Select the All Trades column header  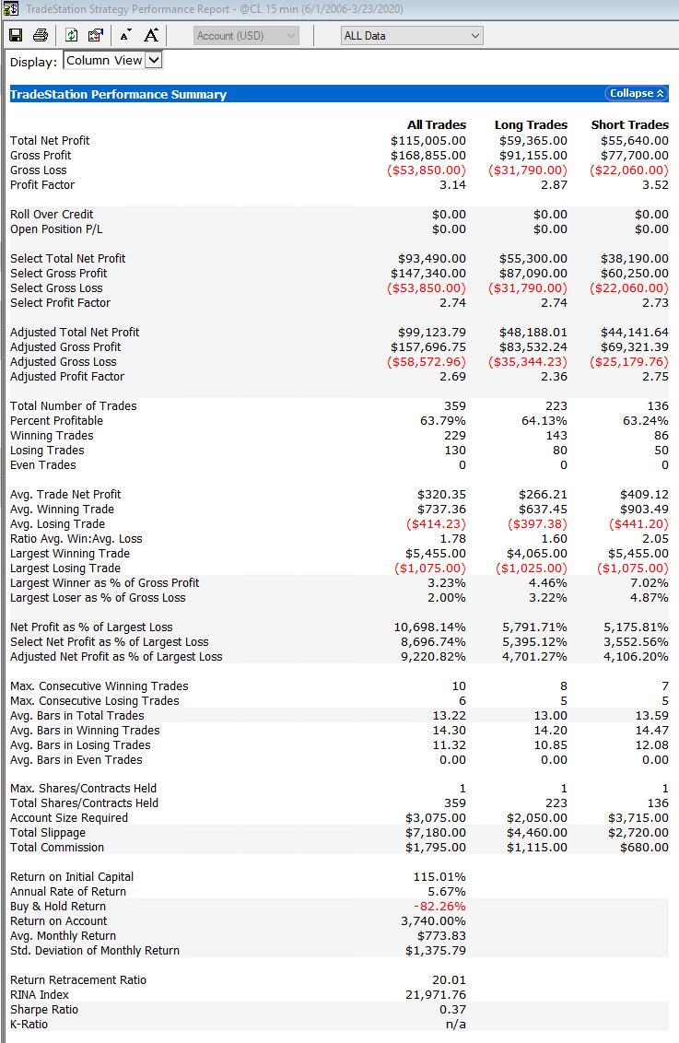pos(437,124)
